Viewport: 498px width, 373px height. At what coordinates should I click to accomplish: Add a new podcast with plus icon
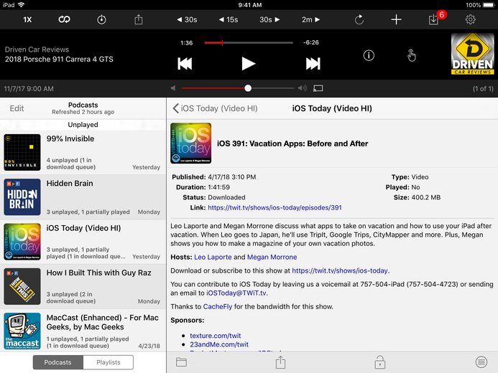tap(396, 19)
